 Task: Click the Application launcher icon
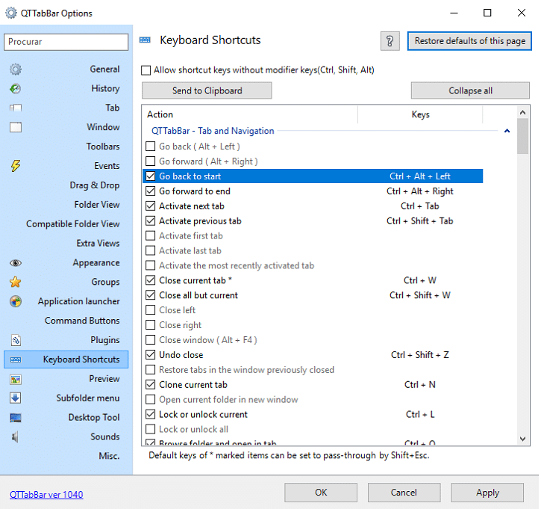pyautogui.click(x=16, y=302)
